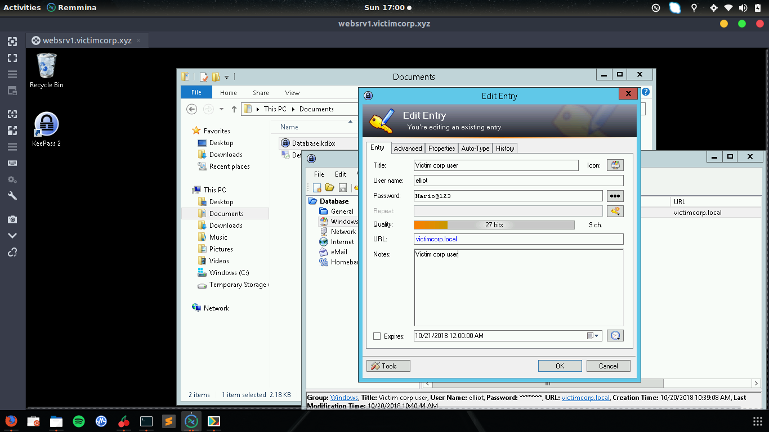The width and height of the screenshot is (769, 432).
Task: Open the Home ribbon tab in Explorer
Action: (x=229, y=93)
